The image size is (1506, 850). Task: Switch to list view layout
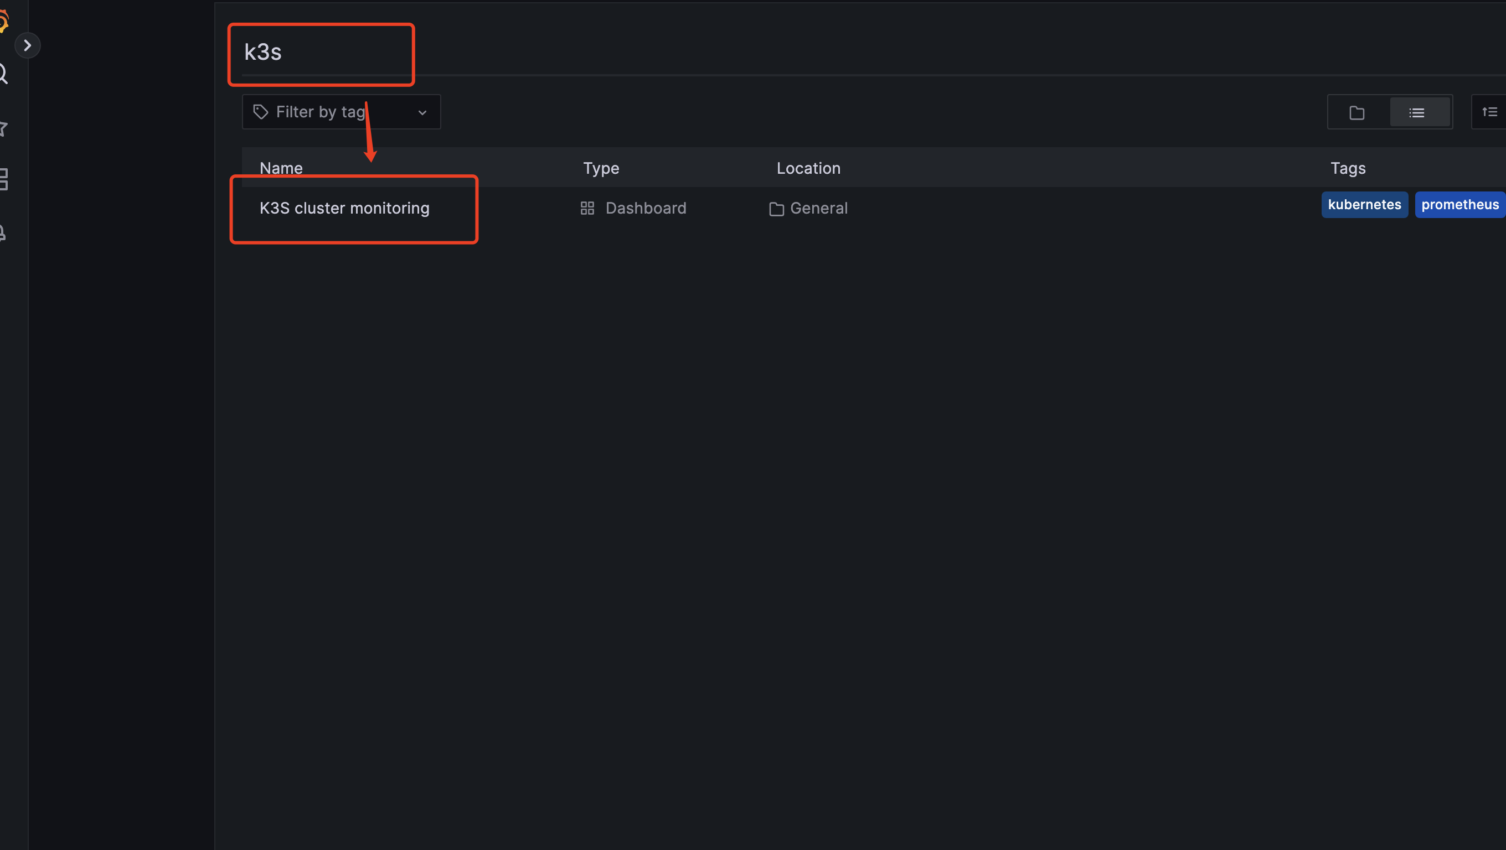point(1416,112)
